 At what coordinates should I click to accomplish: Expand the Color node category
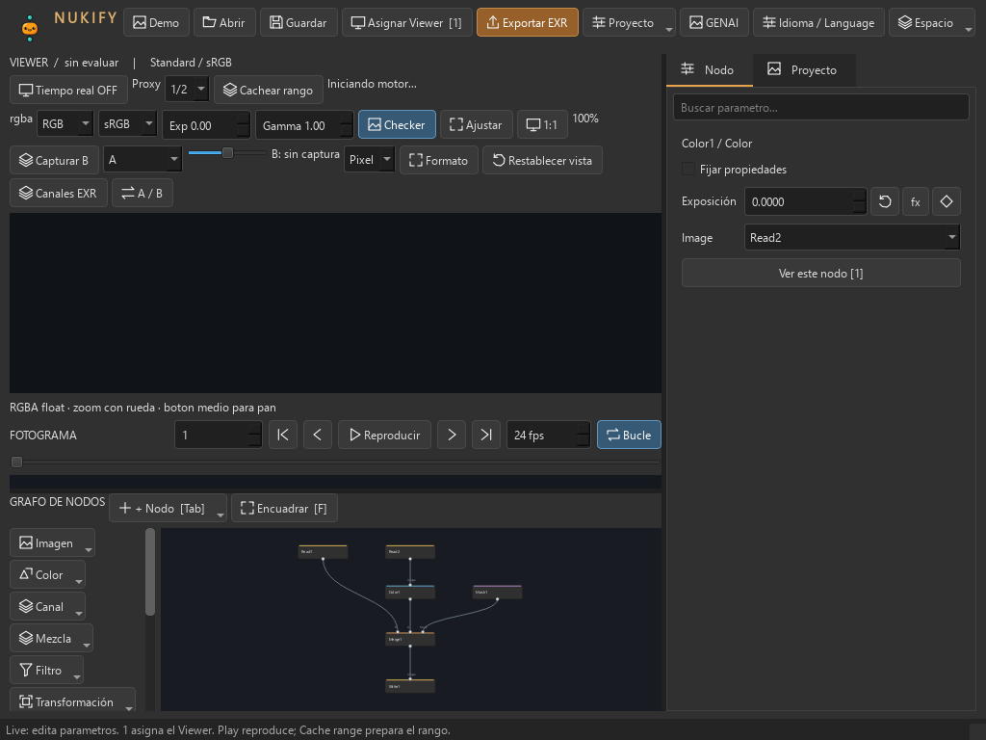pos(48,574)
